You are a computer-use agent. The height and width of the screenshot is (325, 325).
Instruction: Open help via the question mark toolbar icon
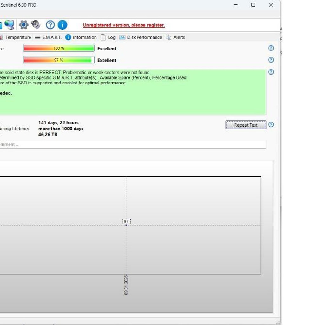click(x=50, y=25)
